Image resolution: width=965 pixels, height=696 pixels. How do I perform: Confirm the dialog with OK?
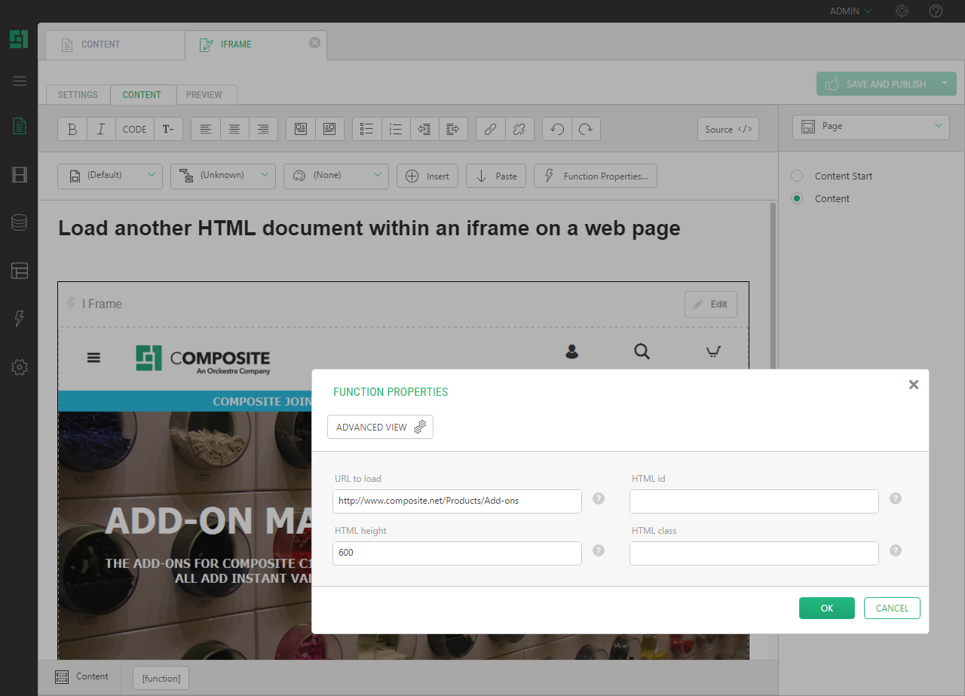pos(826,608)
